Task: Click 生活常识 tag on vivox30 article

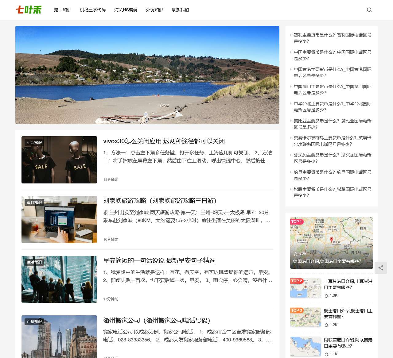Action: 34,143
